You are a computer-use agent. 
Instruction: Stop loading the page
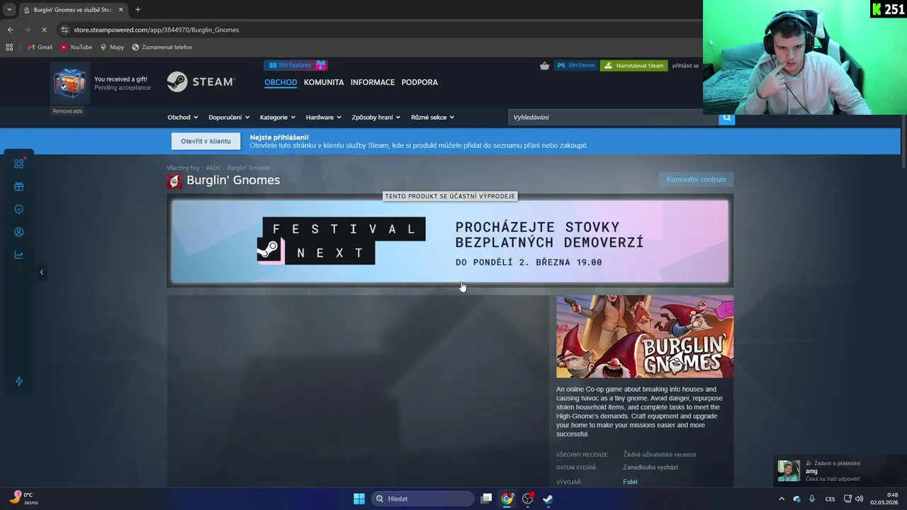44,30
